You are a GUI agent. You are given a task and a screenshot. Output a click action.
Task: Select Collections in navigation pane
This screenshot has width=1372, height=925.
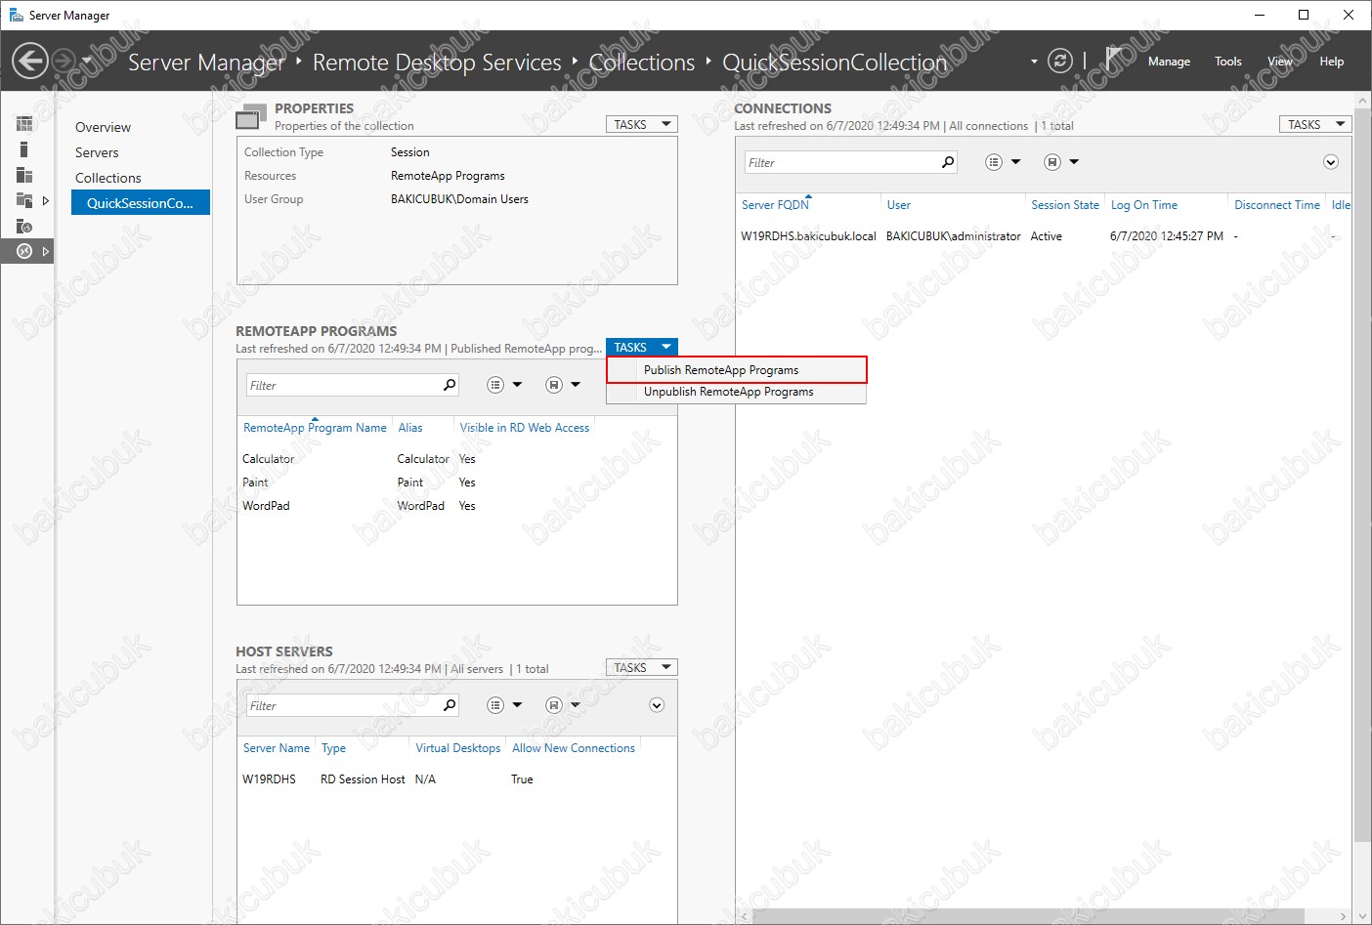[x=108, y=178]
